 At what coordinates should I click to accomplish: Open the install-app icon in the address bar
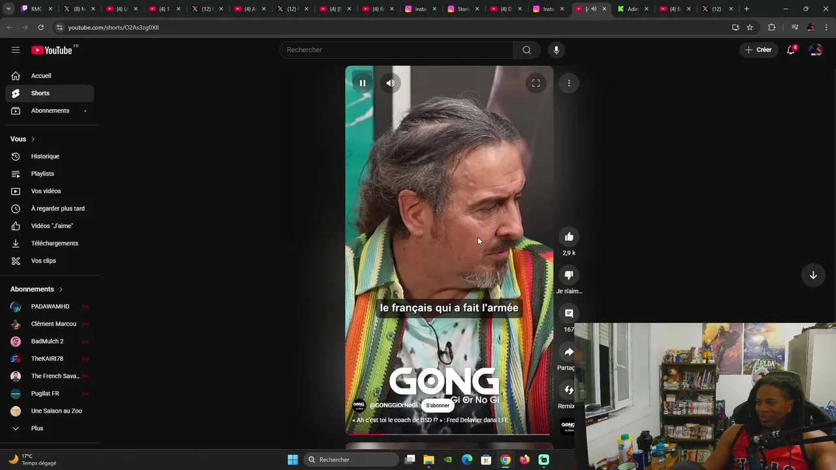(x=735, y=27)
